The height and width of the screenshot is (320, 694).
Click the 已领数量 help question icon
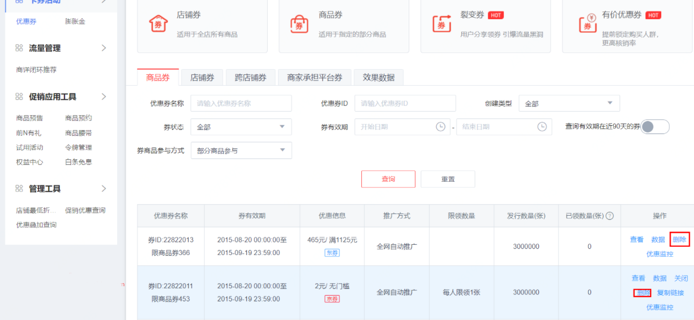(x=610, y=216)
